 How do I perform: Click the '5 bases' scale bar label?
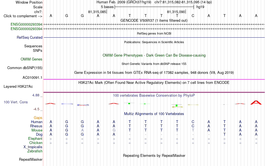(x=107, y=7)
